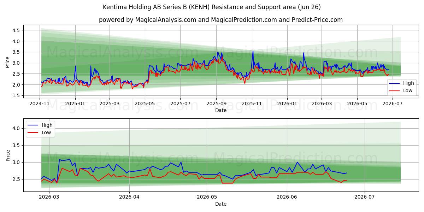
Task: Click the upper chart '2026-01' date label
Action: pos(287,104)
